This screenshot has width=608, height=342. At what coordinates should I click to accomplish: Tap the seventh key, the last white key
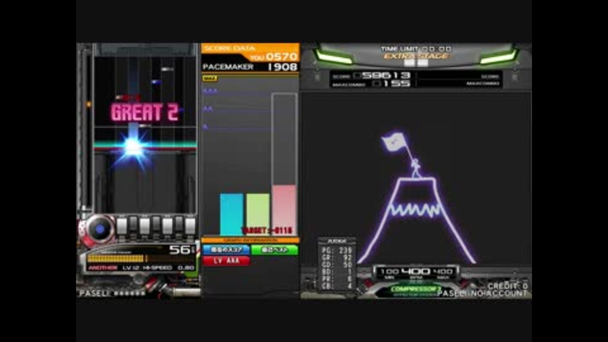coord(190,226)
